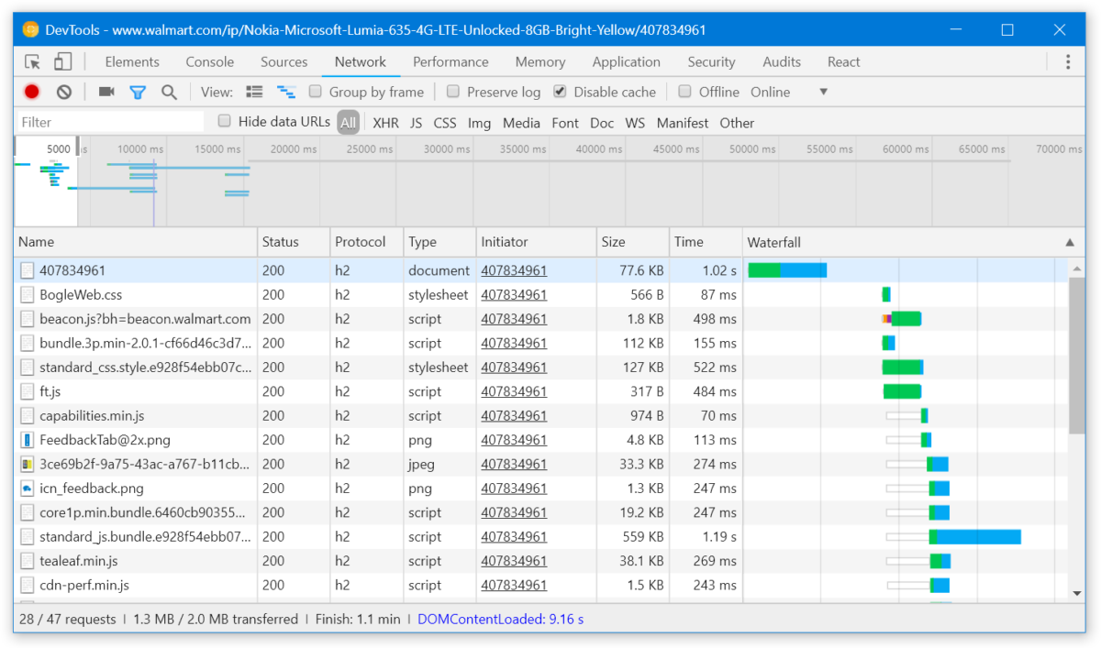Viewport: 1101px width, 648px height.
Task: Switch to large request rows view
Action: 285,92
